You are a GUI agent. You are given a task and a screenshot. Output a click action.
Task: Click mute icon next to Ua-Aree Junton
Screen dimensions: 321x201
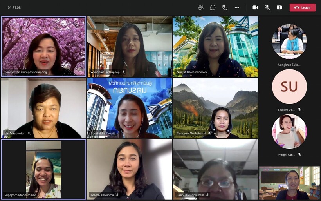pyautogui.click(x=29, y=133)
